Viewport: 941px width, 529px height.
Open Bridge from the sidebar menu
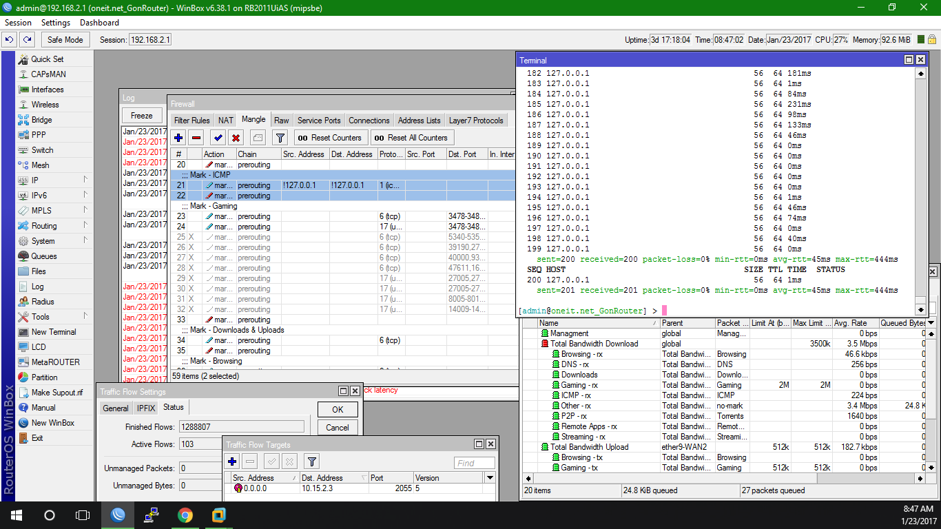coord(41,120)
